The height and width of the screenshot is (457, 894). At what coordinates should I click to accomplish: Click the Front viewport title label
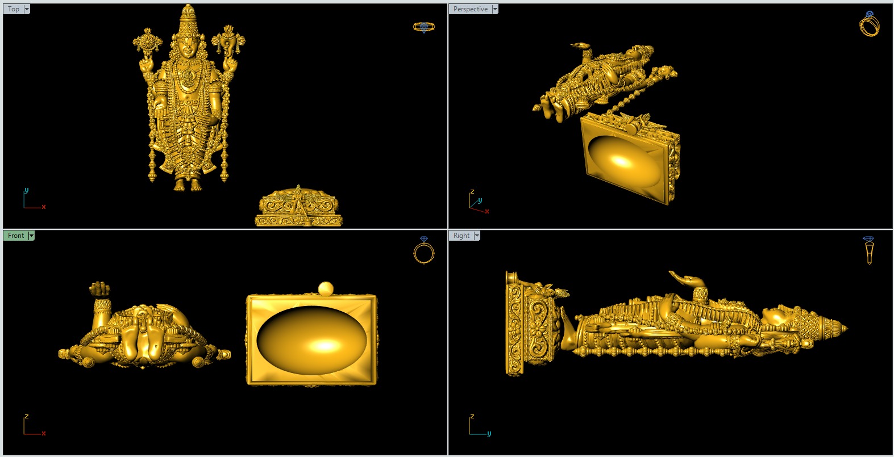click(16, 236)
